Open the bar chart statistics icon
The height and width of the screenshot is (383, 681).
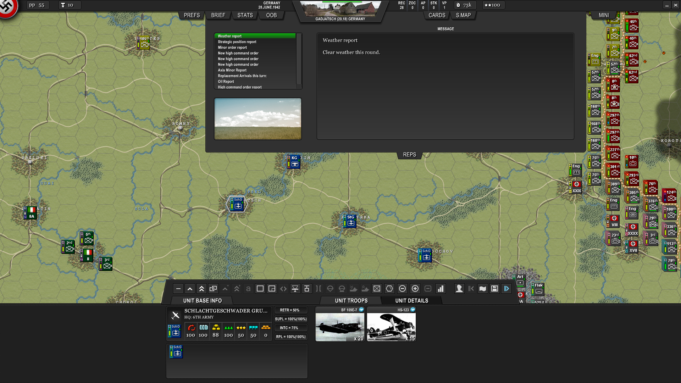pyautogui.click(x=441, y=289)
